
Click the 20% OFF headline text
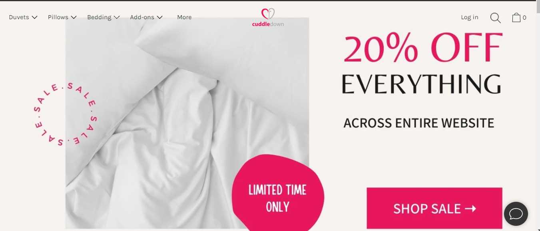point(423,48)
